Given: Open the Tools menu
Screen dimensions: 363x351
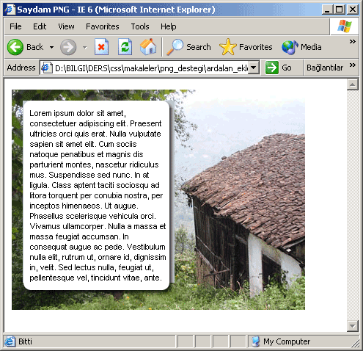Looking at the screenshot, I should (x=140, y=26).
